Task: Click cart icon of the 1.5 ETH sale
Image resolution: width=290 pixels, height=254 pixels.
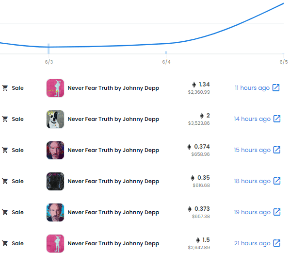Action: coord(5,243)
